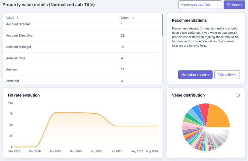The height and width of the screenshot is (161, 248).
Task: Select the Advisor row value
Action: tap(12, 69)
